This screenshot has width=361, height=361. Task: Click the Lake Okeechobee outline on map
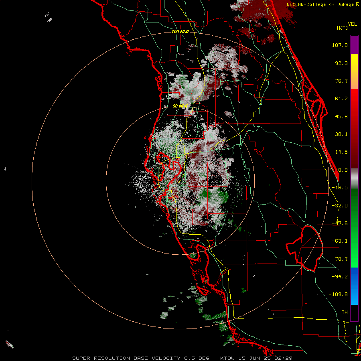(304, 248)
